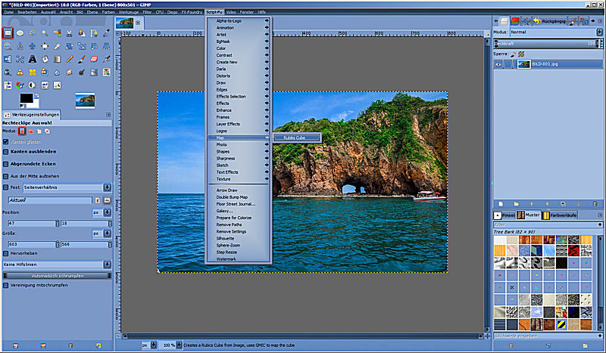This screenshot has height=353, width=606.
Task: Select the Free Select lasso tool
Action: [x=33, y=33]
